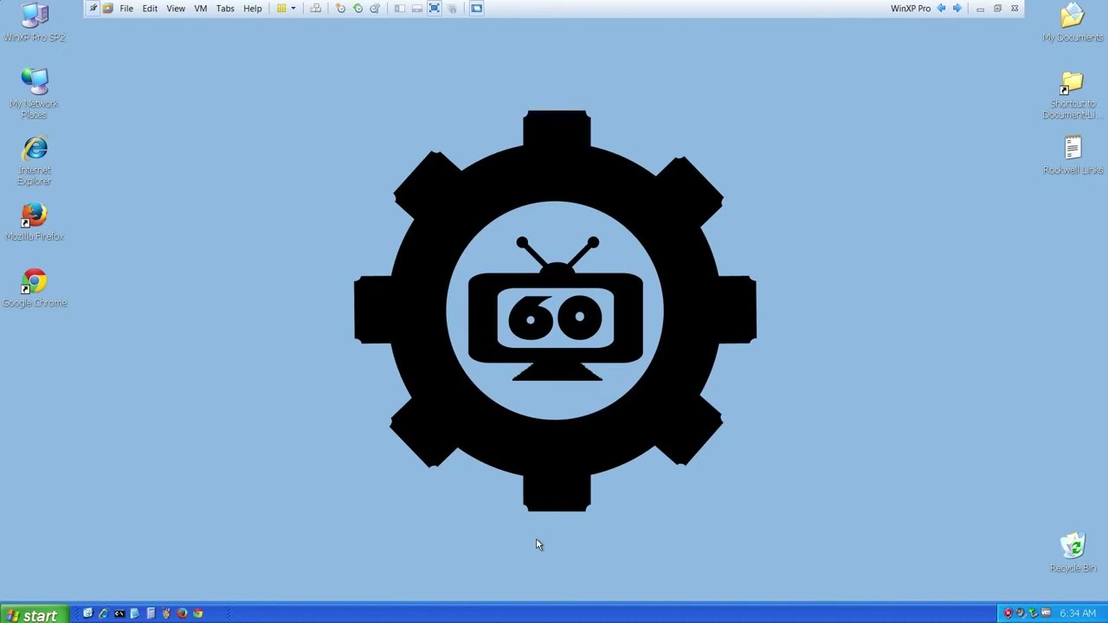Open the Edit menu

click(150, 9)
